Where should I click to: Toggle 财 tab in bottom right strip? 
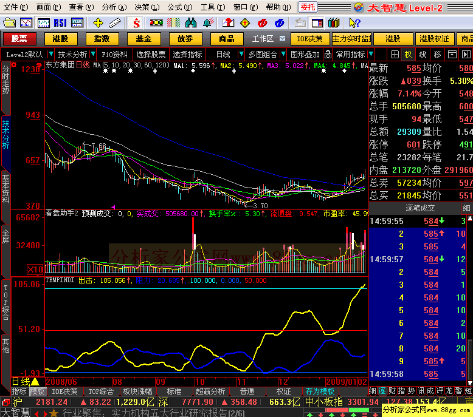point(392,391)
